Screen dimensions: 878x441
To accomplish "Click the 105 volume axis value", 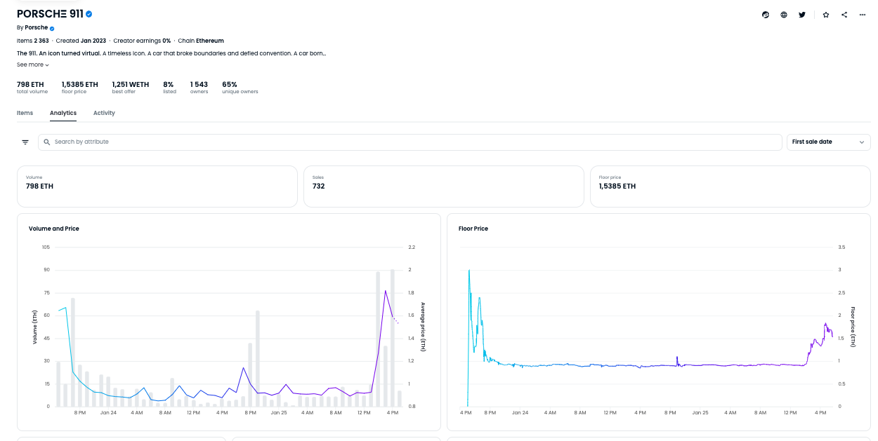I will click(46, 247).
